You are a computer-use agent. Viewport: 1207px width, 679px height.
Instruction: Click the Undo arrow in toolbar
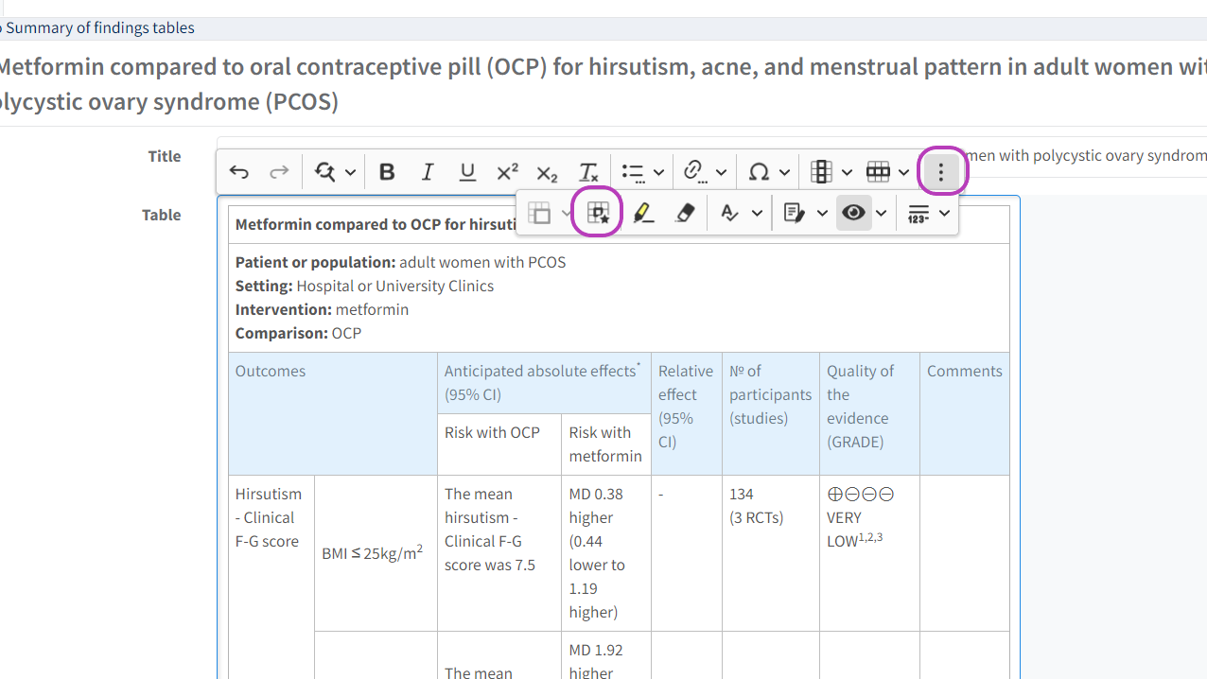tap(239, 172)
